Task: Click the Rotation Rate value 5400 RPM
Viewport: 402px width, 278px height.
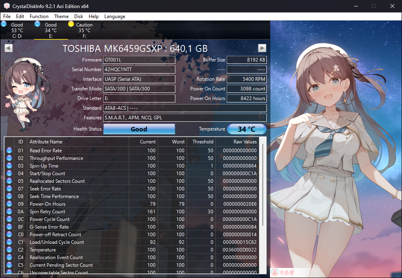Action: click(247, 79)
